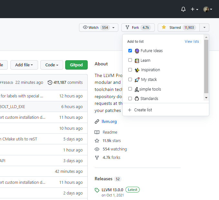Open the user avatar menu
Viewport: 219px width, 200px height.
[x=208, y=9]
